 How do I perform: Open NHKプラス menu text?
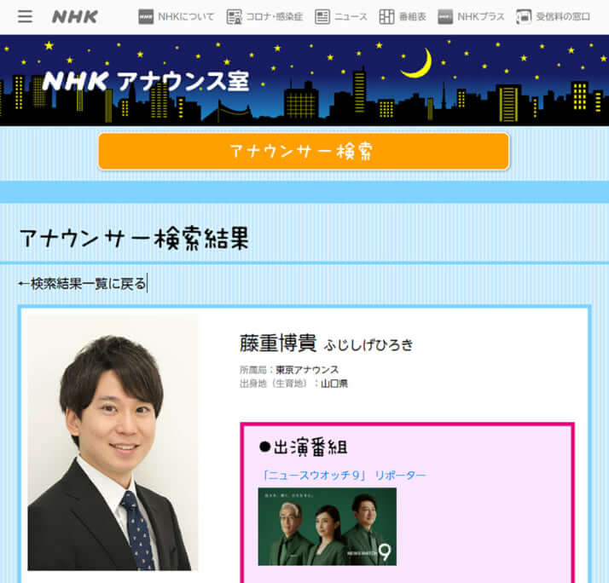481,17
